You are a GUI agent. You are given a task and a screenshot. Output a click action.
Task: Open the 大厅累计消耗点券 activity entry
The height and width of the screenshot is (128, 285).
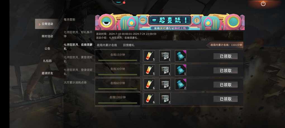click(75, 83)
